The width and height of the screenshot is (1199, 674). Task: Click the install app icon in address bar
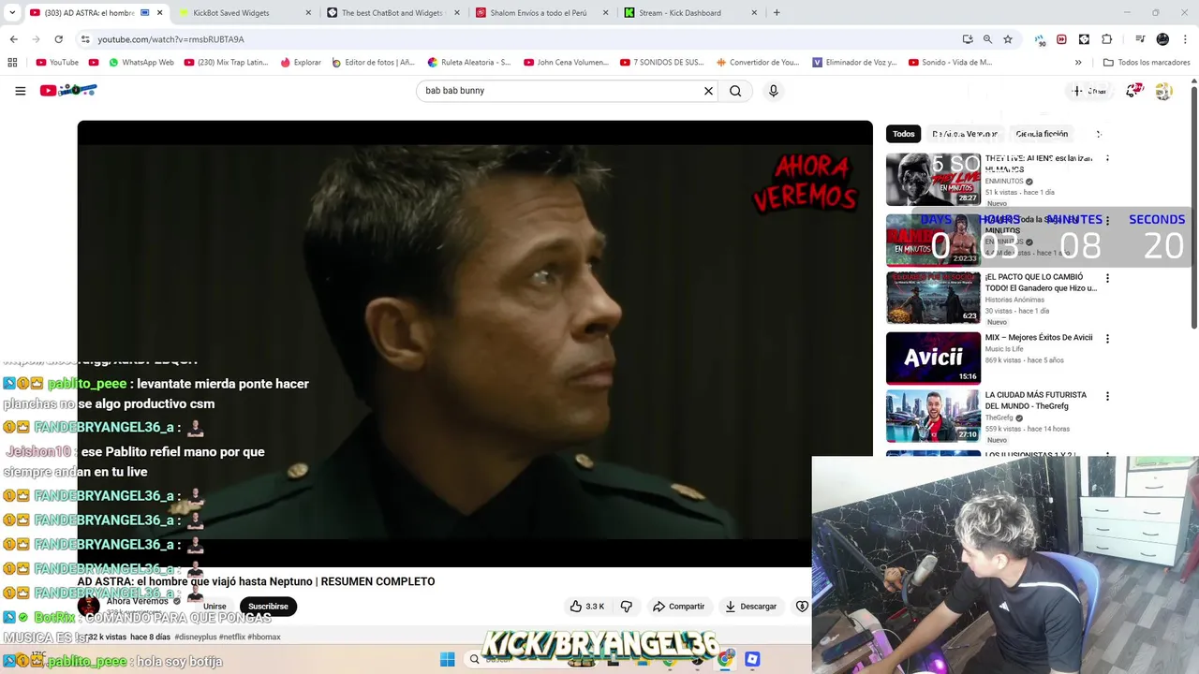coord(968,39)
